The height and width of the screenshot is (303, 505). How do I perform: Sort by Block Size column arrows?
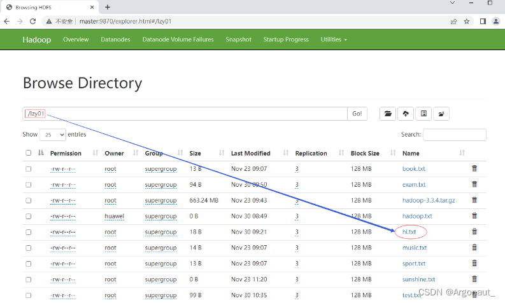point(393,153)
